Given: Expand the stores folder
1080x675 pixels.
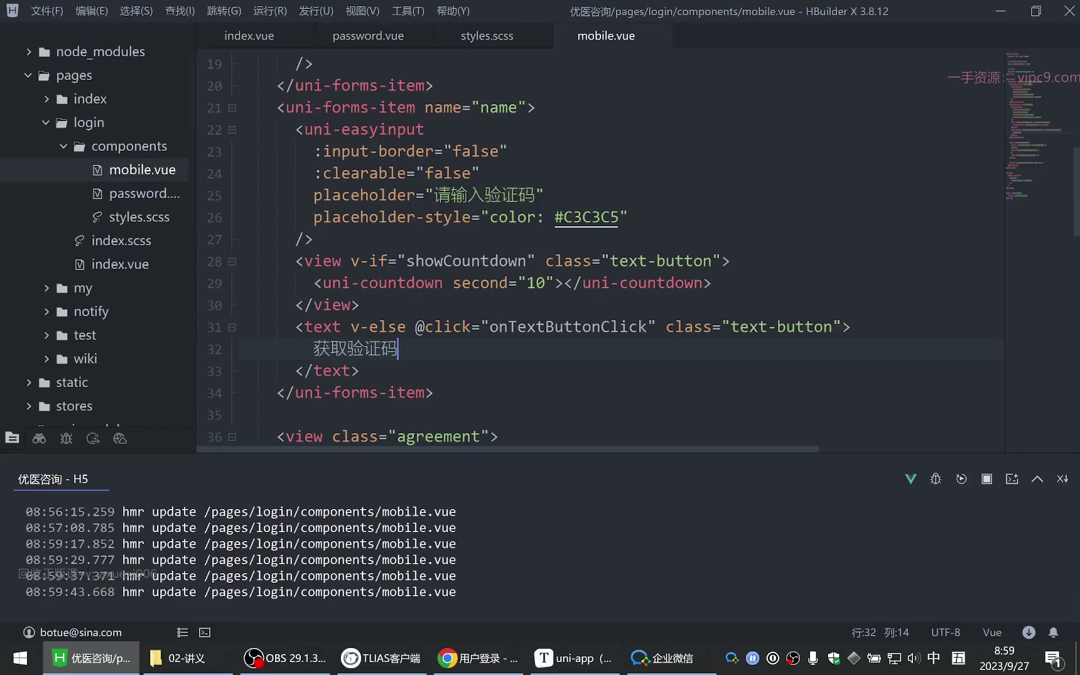Looking at the screenshot, I should pos(29,406).
